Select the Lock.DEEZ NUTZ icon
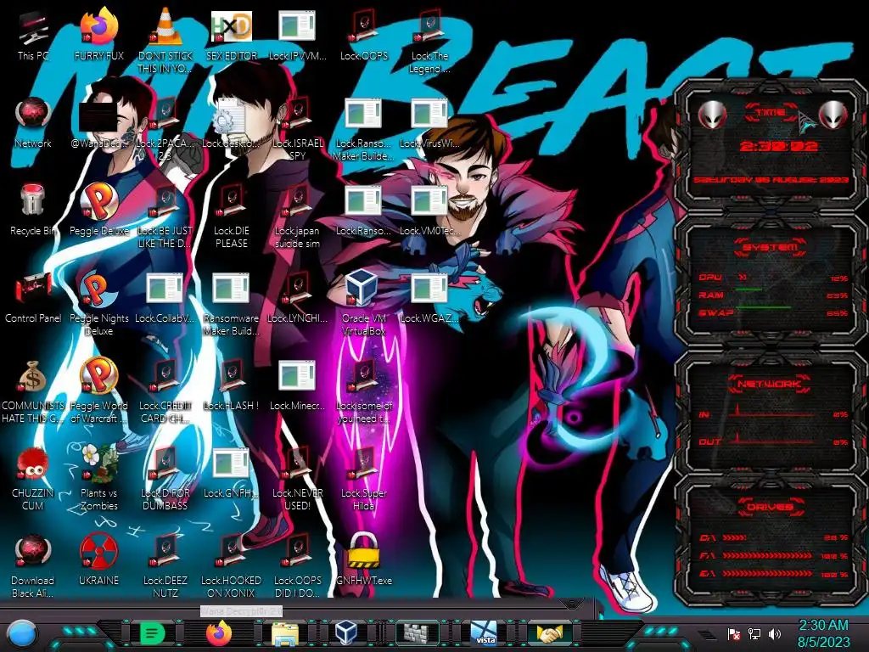Screen dimensions: 869x652 [165, 566]
